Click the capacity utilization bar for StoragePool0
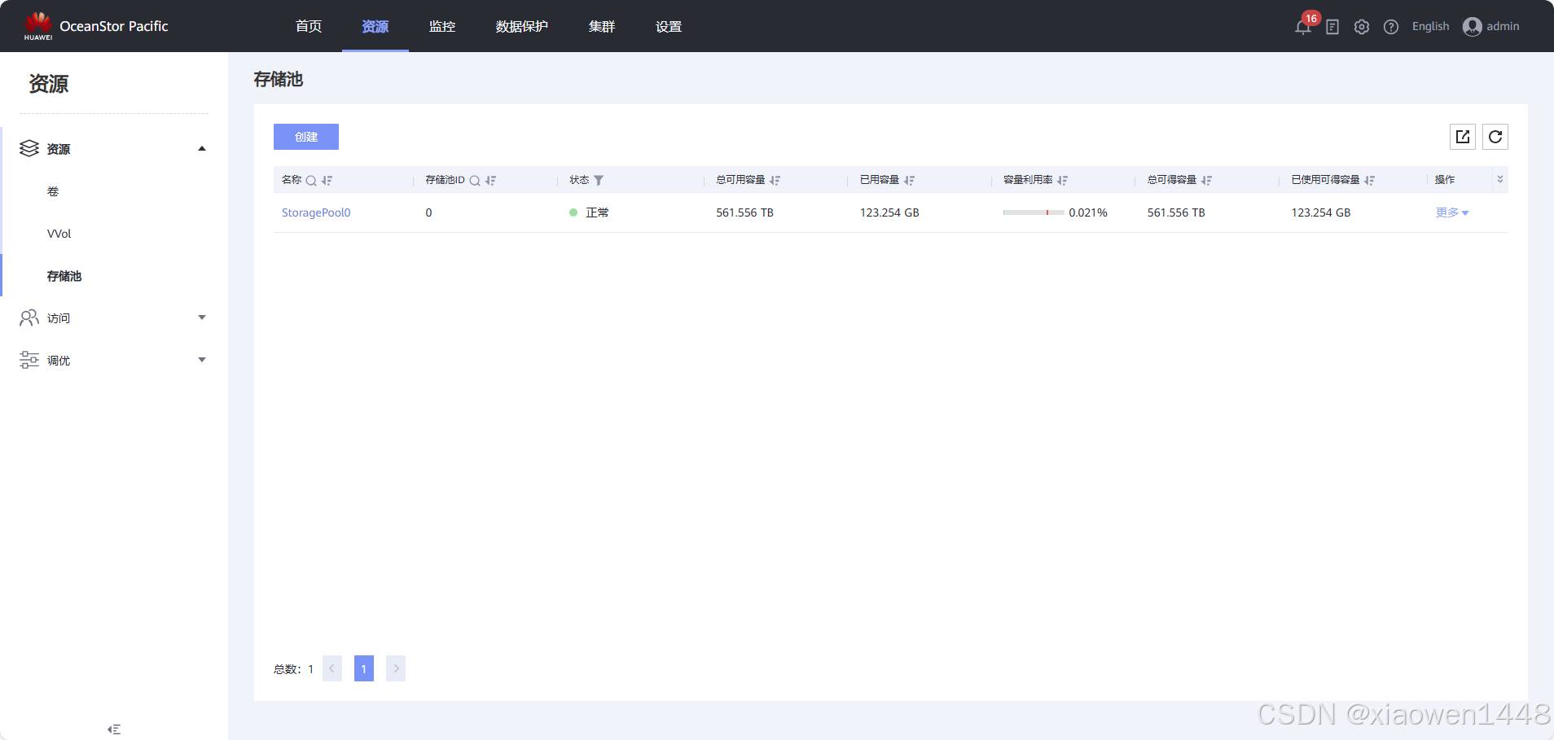 click(x=1034, y=212)
